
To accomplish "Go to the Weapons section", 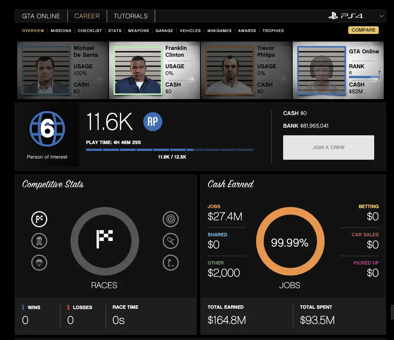I will click(138, 30).
